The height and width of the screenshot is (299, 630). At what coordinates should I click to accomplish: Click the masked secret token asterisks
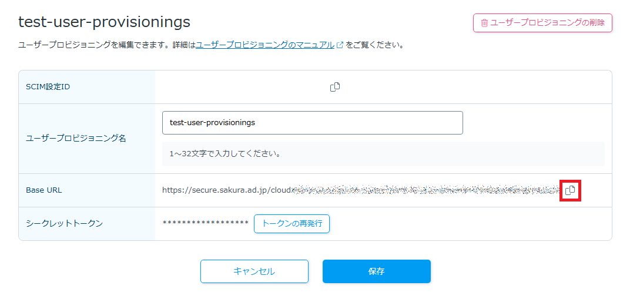[205, 224]
